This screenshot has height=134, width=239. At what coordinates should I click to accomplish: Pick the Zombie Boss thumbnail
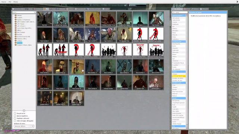(124, 83)
